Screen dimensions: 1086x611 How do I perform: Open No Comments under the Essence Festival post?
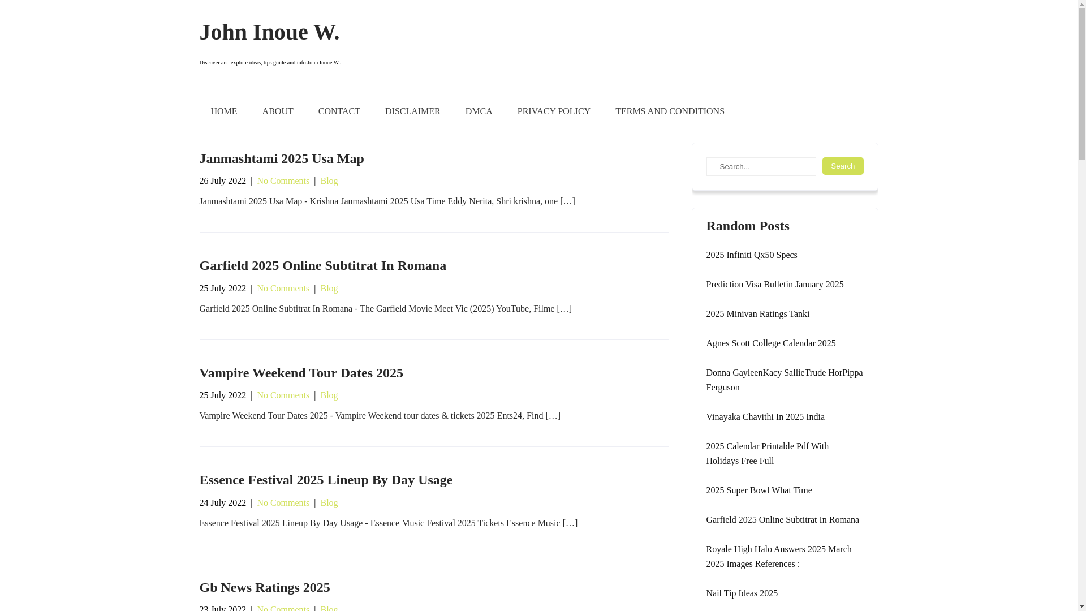pos(283,503)
